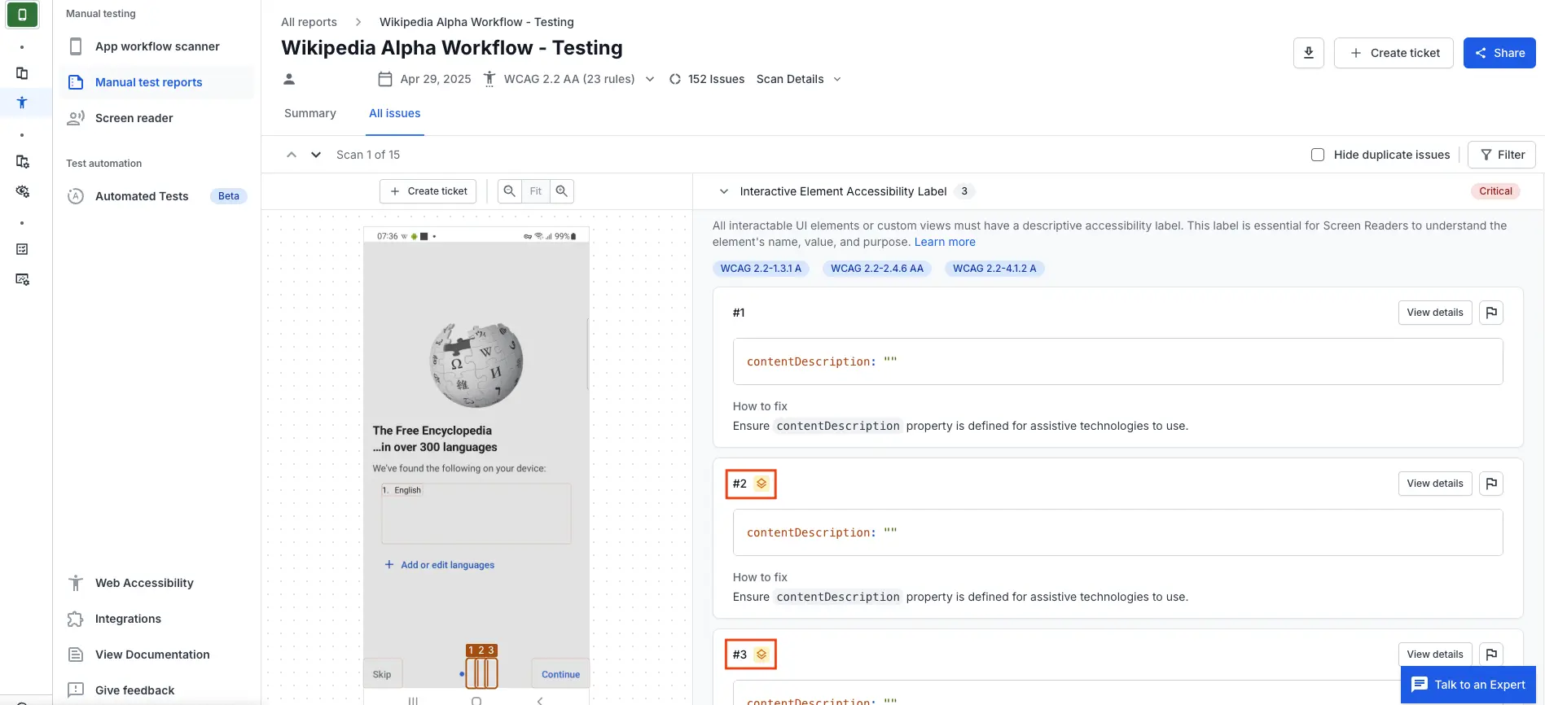Click issue #1 contentDescription code box

click(1117, 361)
